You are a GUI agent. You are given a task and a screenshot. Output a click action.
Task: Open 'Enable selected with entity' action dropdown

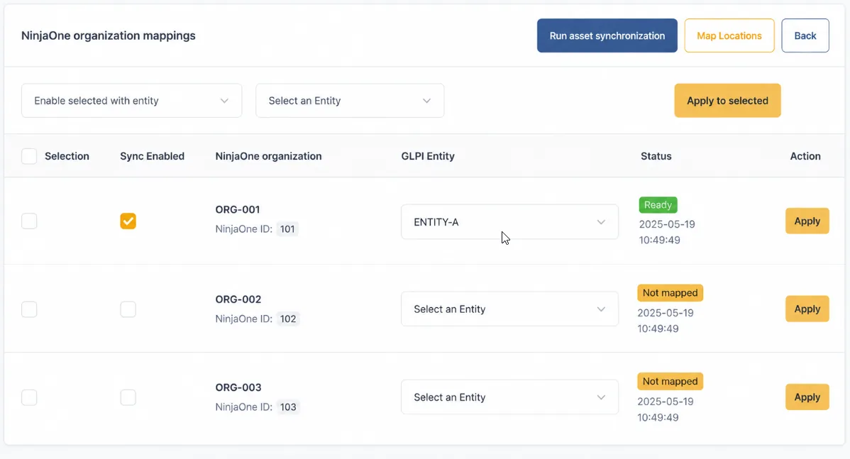coord(132,100)
